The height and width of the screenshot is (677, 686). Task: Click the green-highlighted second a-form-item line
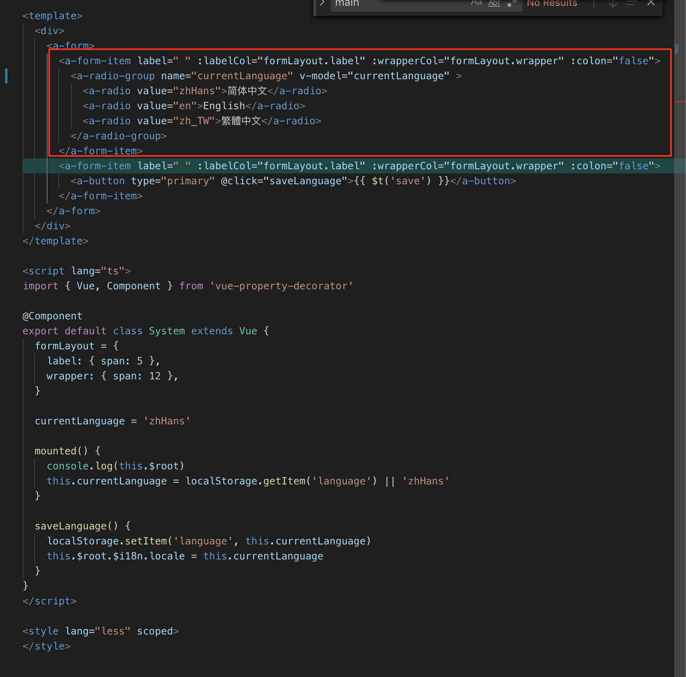[x=348, y=166]
